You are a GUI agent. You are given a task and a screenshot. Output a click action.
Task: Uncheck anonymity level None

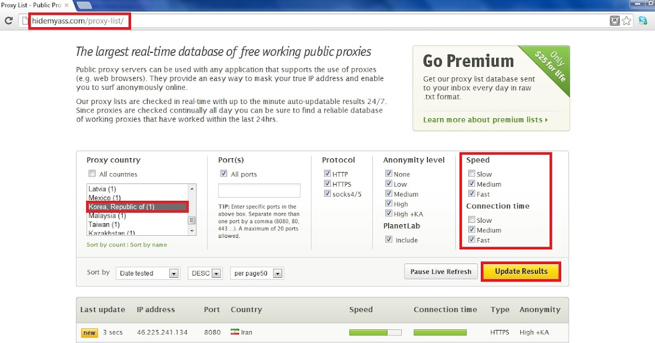pyautogui.click(x=389, y=174)
